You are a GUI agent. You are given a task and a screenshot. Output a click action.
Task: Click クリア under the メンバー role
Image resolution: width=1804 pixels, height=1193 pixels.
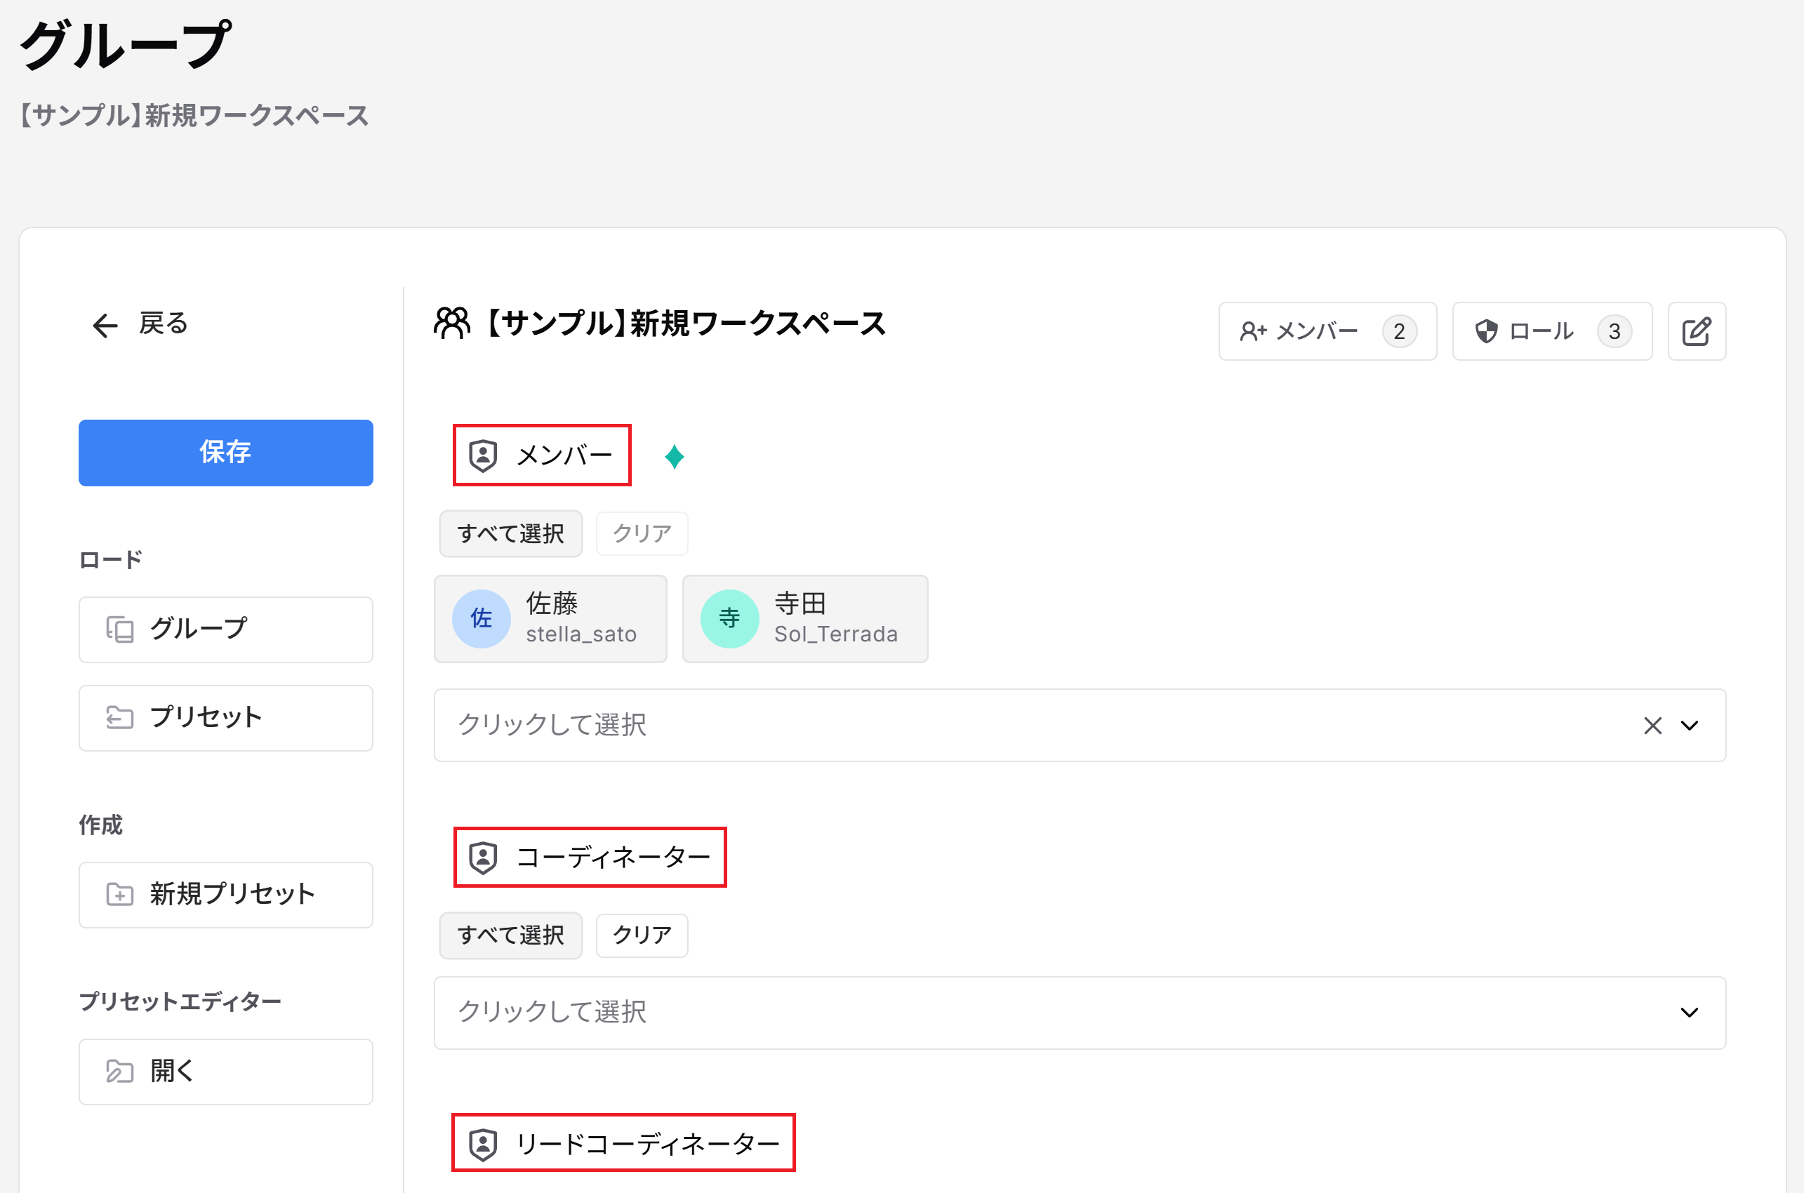point(642,533)
